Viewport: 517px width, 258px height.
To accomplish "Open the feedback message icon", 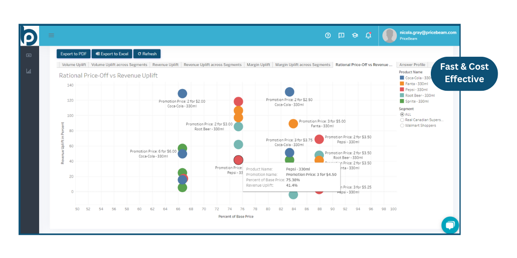I will [341, 36].
